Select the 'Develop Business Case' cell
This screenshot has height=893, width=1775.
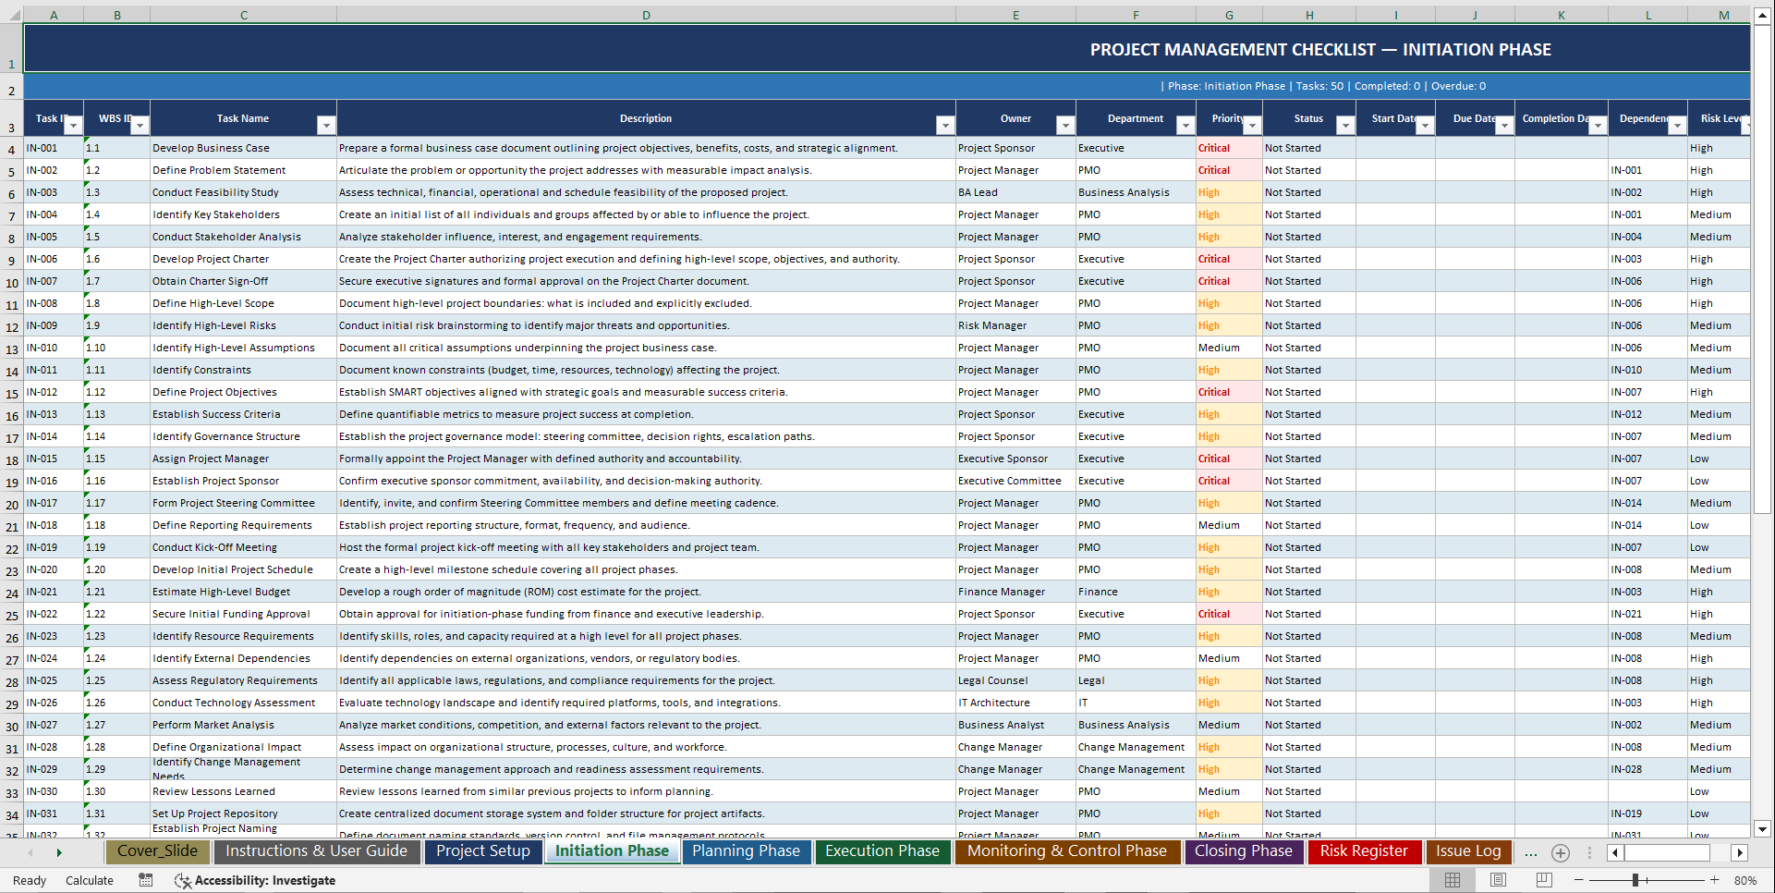tap(243, 148)
